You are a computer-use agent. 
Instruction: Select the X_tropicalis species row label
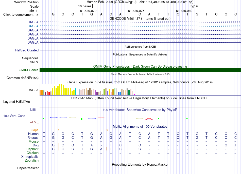pos(30,157)
